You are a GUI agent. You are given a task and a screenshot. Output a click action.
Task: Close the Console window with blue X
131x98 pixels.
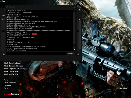point(75,7)
